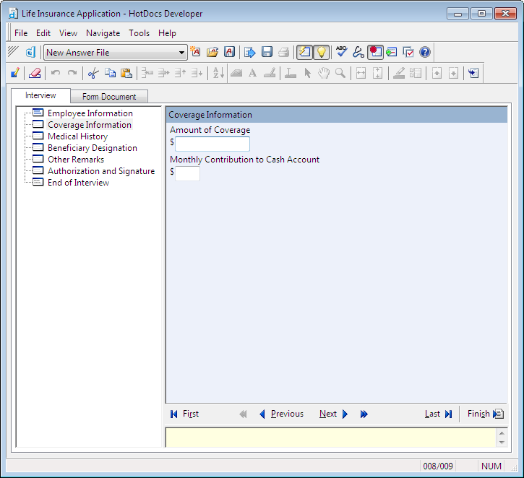Click the scissors Cut icon

93,73
